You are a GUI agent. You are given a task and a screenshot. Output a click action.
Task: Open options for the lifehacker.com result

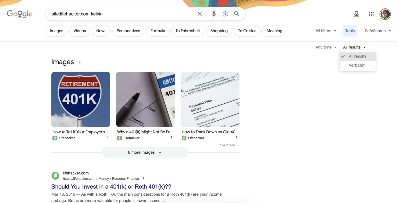coord(143,179)
